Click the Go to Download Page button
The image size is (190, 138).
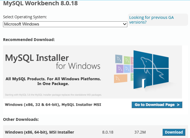click(x=157, y=105)
